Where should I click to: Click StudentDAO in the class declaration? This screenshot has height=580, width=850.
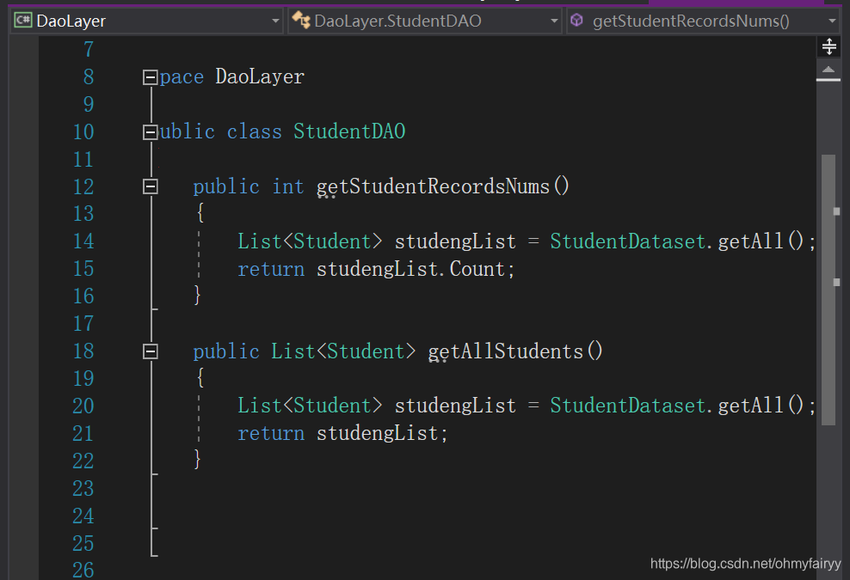(x=349, y=131)
